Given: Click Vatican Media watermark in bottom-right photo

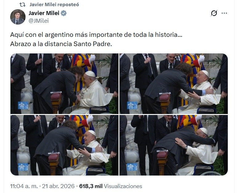Looking at the screenshot, I should [x=132, y=167].
